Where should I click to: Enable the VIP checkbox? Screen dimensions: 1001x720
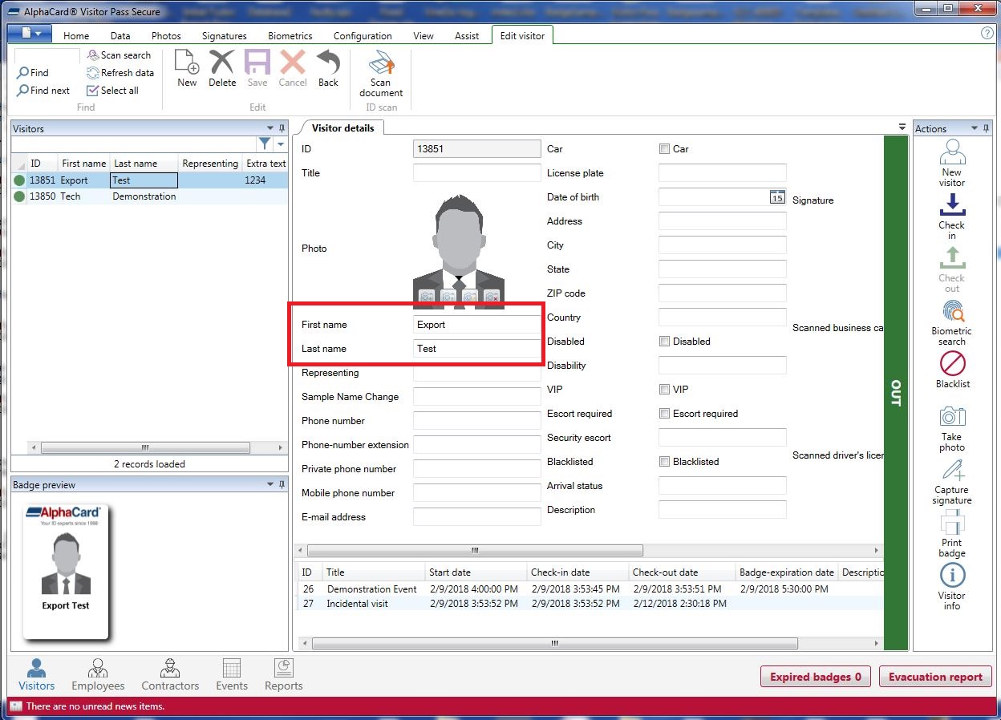664,389
